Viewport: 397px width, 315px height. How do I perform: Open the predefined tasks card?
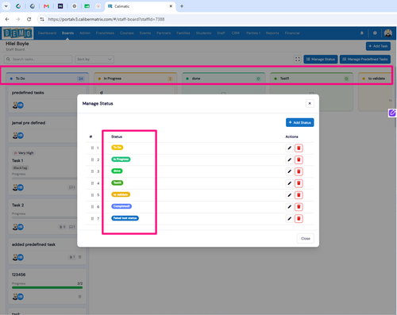pyautogui.click(x=47, y=99)
